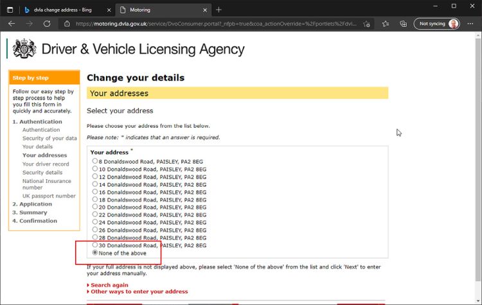Select 22 Donaldswood Road address
The image size is (482, 305).
point(95,214)
